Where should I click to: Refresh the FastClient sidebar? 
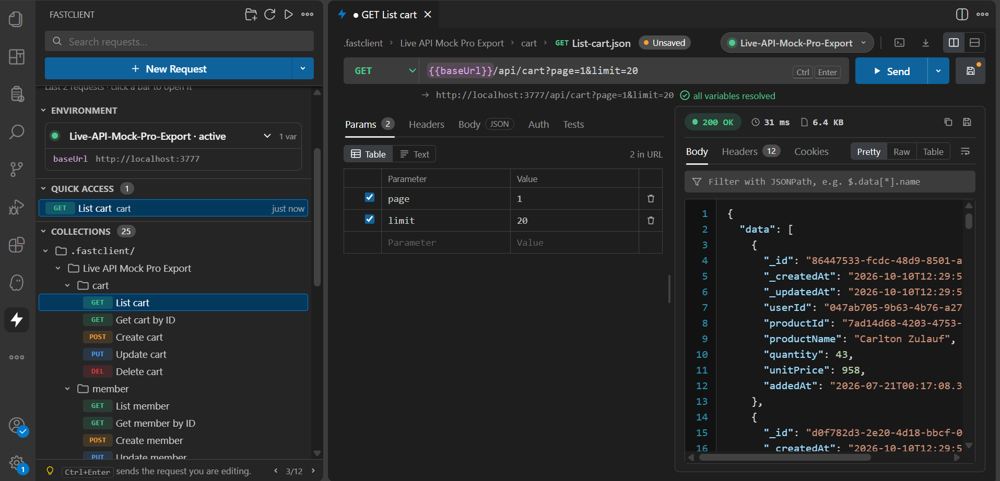pyautogui.click(x=269, y=15)
